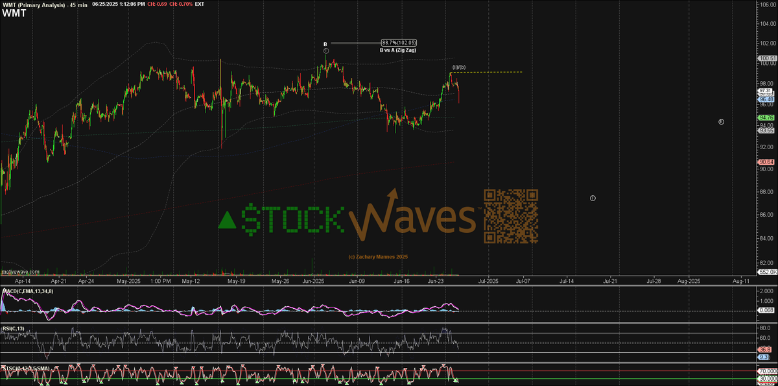Click the Jun-2025 date on time axis
Image resolution: width=778 pixels, height=386 pixels.
(x=313, y=282)
